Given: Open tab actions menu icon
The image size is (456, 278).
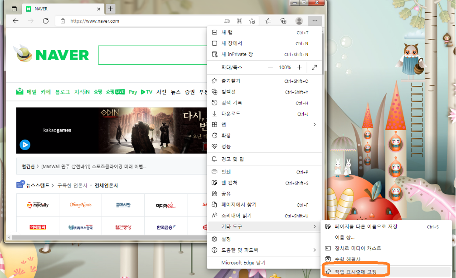Looking at the screenshot, I should point(14,9).
